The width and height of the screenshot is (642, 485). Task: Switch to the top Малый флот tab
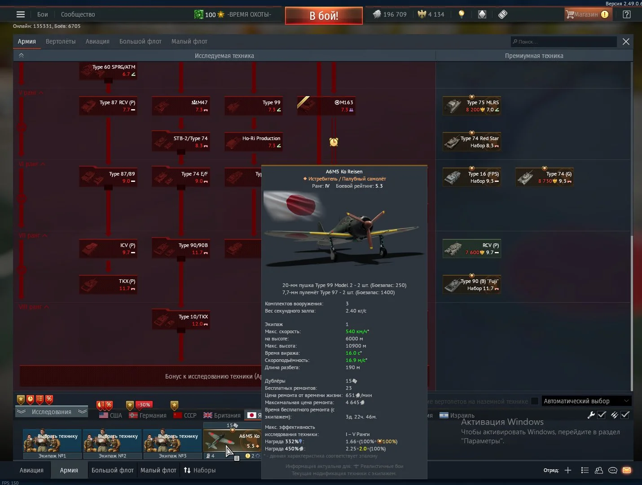(x=189, y=41)
